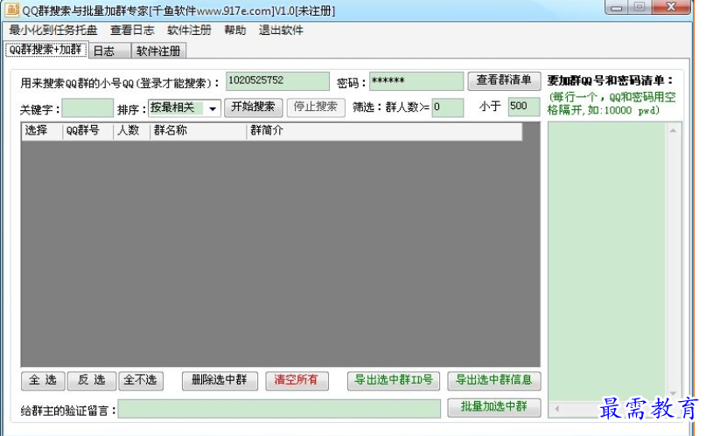This screenshot has height=436, width=706.
Task: Click the 全不选 button
Action: click(x=141, y=381)
